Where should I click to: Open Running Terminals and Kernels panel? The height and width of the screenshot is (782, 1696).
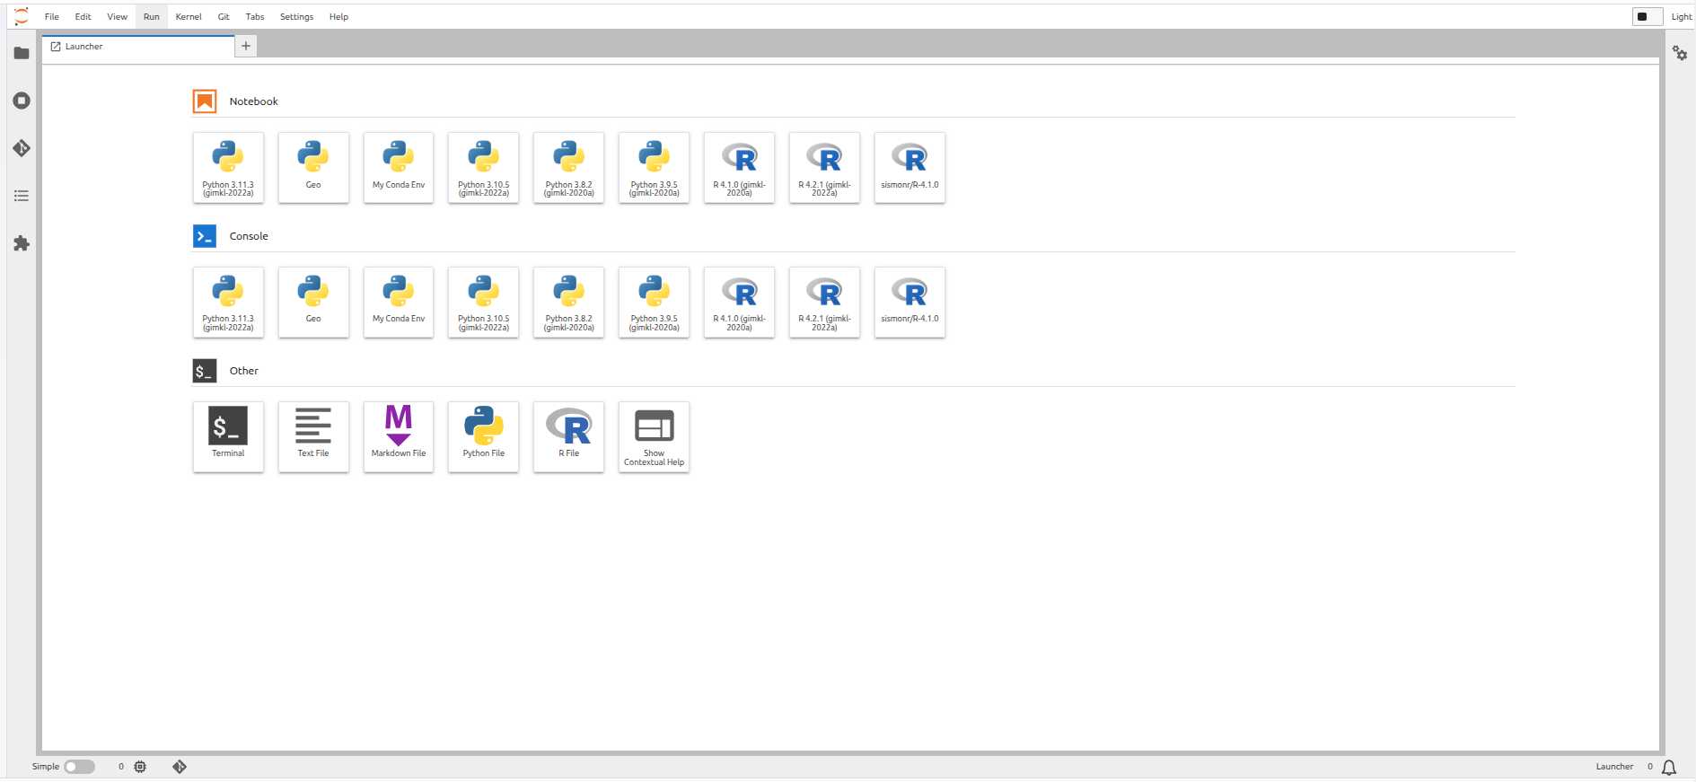[x=22, y=101]
